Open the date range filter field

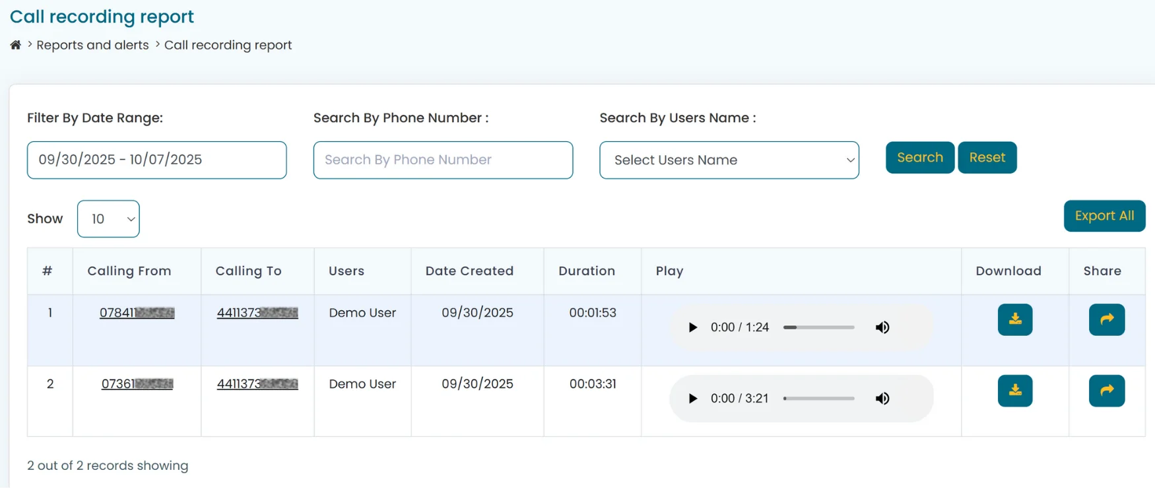156,160
